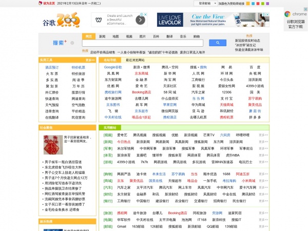The height and width of the screenshot is (231, 308).
Task: Click into the search text field
Action: (143, 43)
